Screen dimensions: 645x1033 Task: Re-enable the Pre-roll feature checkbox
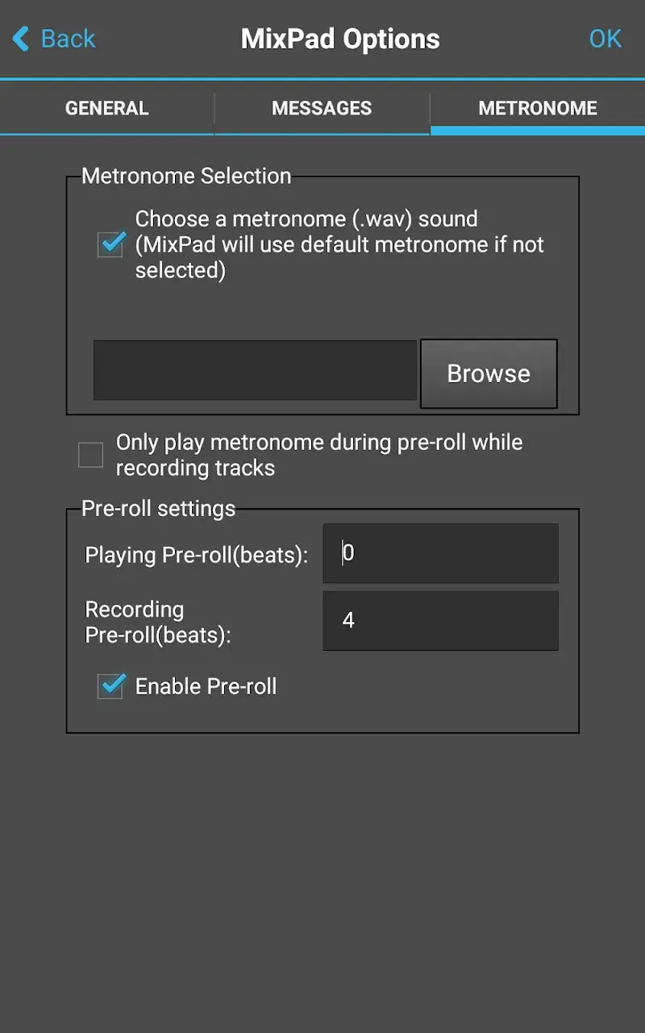pyautogui.click(x=110, y=686)
